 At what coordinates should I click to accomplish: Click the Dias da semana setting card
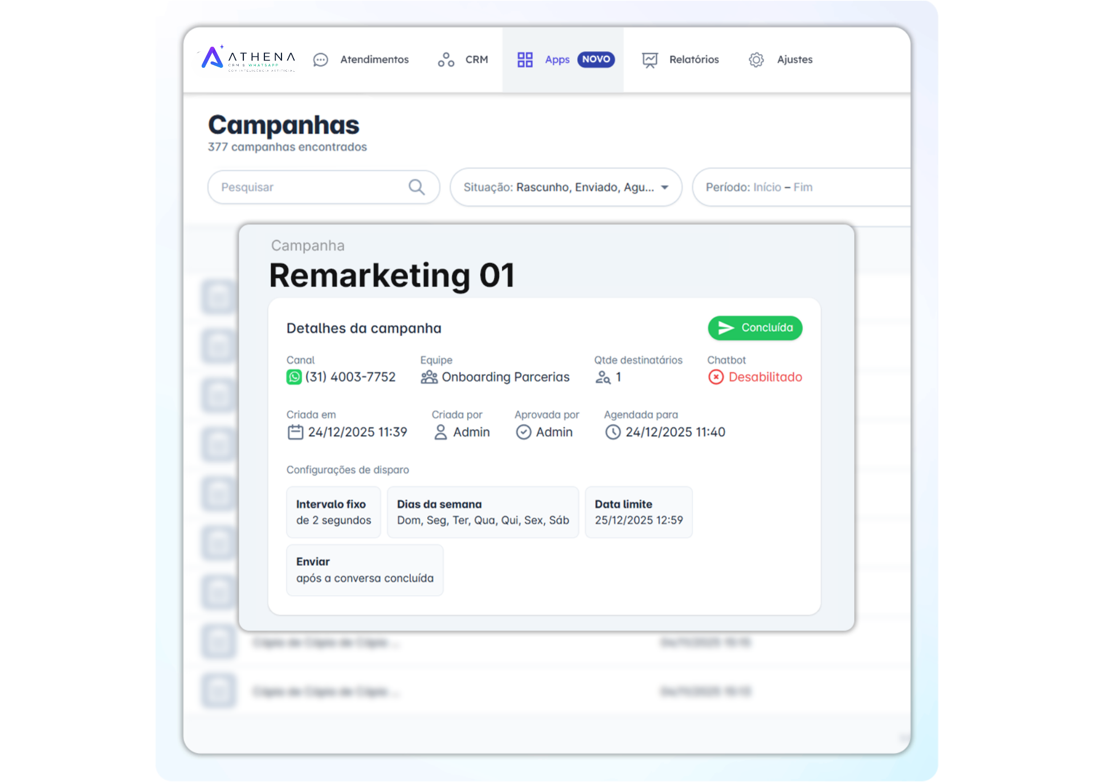pyautogui.click(x=483, y=512)
